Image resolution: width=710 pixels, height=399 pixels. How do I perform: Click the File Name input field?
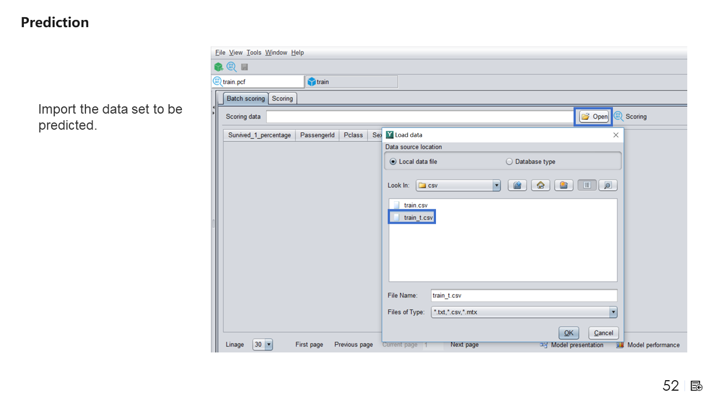tap(524, 296)
